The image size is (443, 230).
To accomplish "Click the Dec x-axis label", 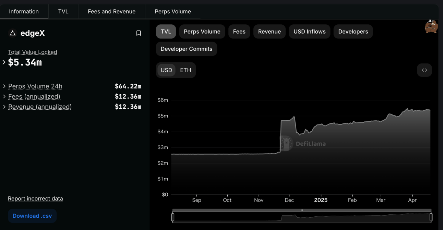I will coord(289,200).
